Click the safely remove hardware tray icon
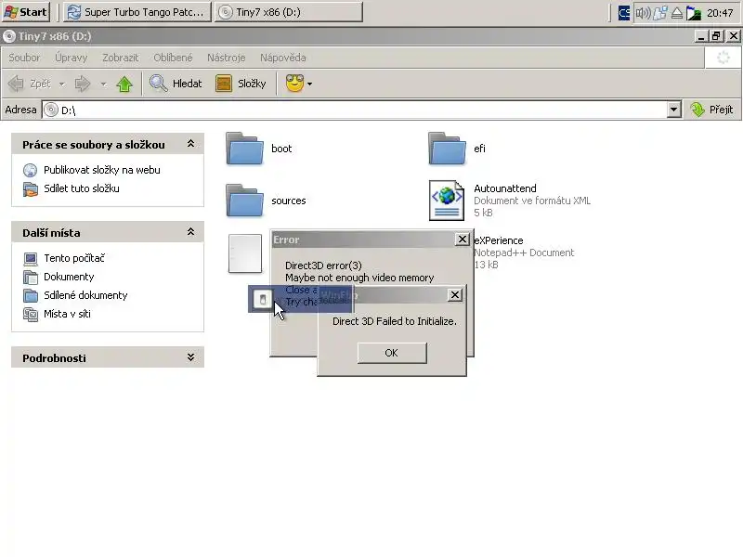Image resolution: width=743 pixels, height=557 pixels. (677, 13)
